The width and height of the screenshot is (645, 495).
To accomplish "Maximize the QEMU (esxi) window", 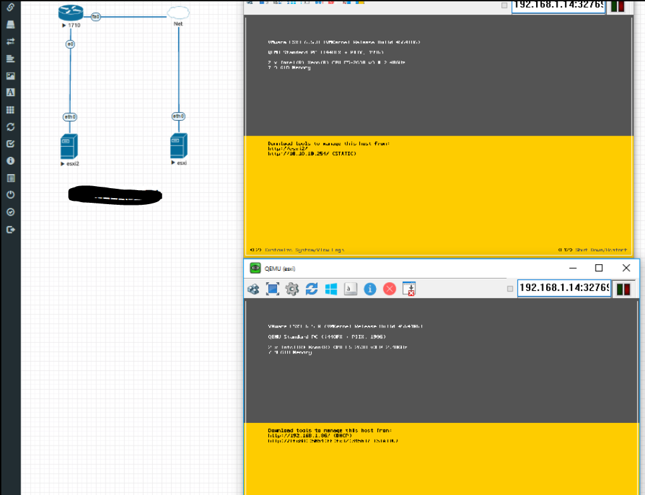I will pos(599,268).
